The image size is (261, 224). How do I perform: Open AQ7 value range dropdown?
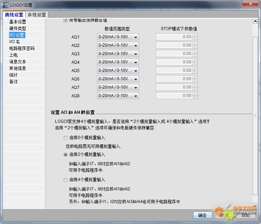[118, 87]
